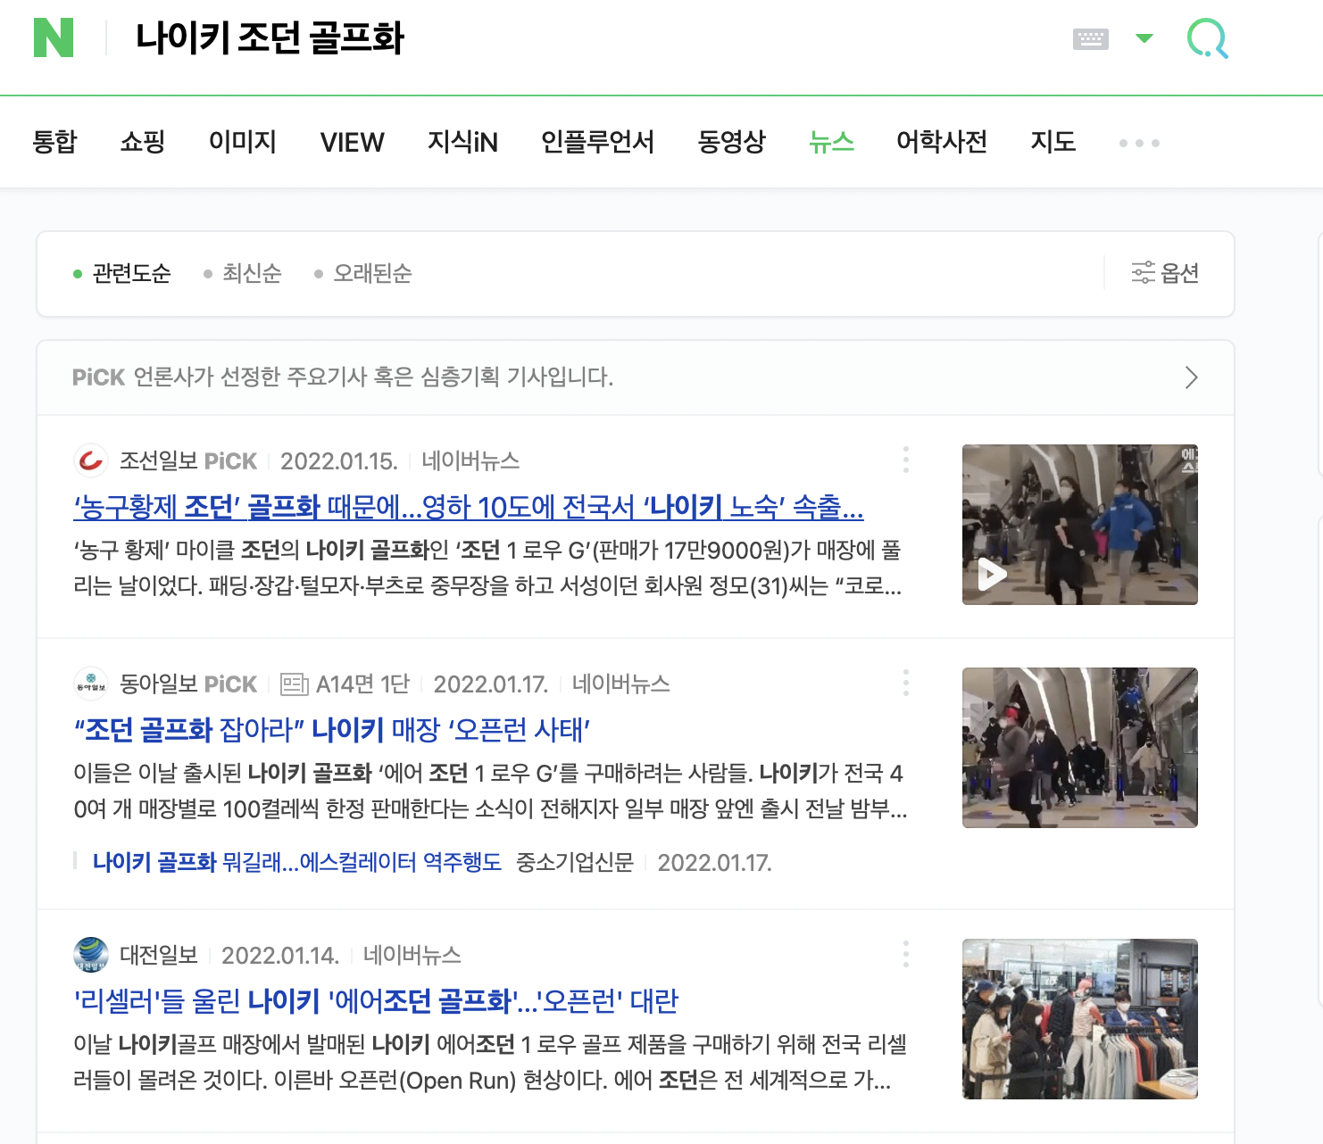The image size is (1323, 1144).
Task: Open the 조선일보 publisher link
Action: click(157, 460)
